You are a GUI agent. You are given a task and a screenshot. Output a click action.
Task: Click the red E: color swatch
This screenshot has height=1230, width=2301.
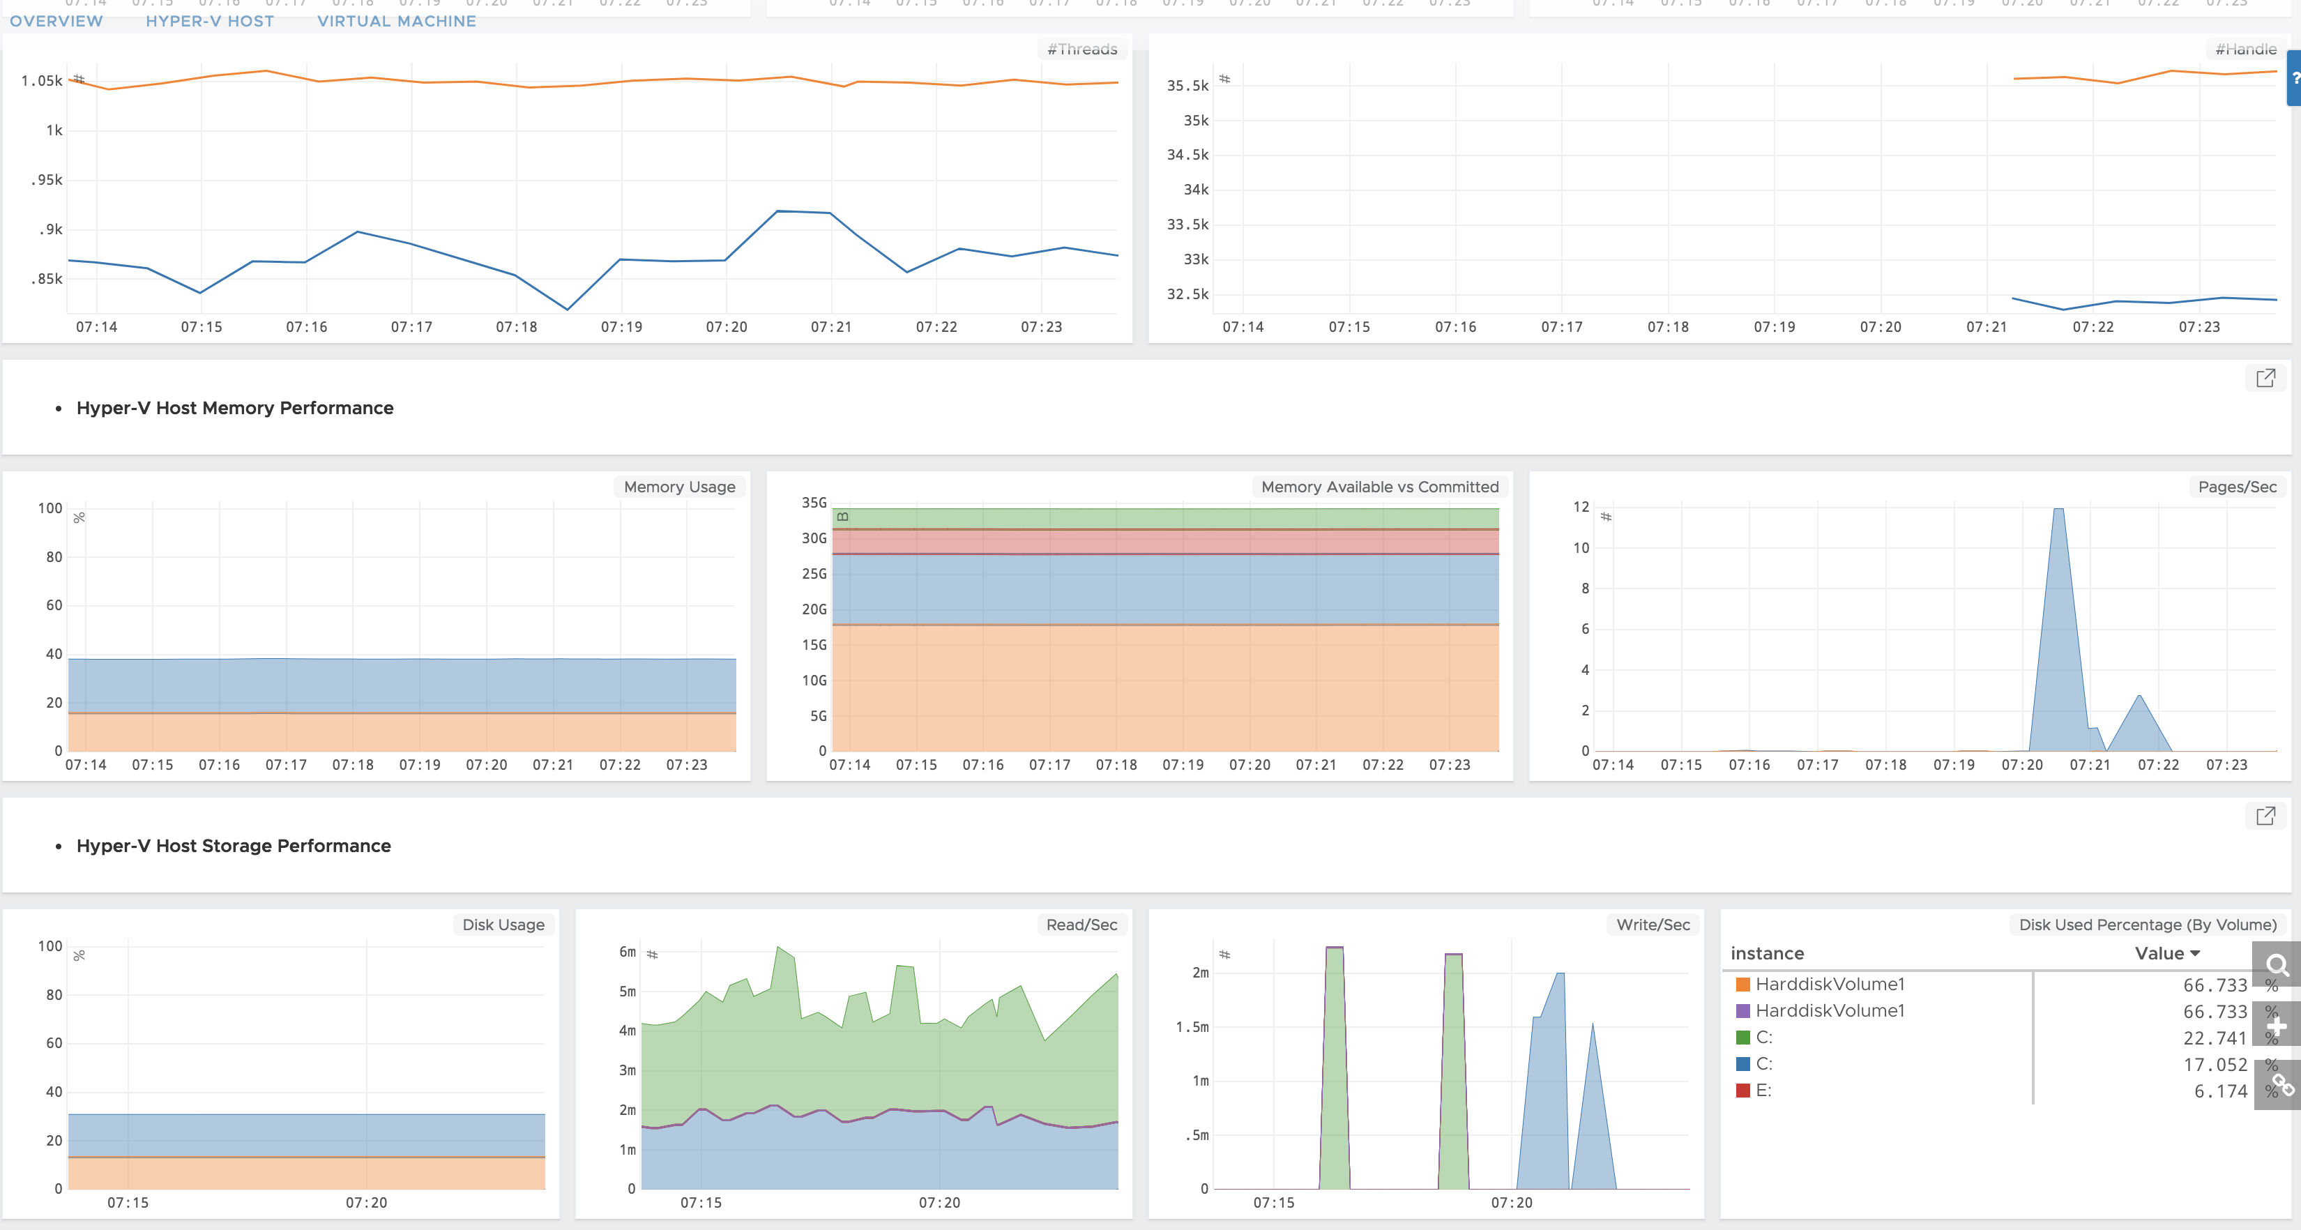[x=1742, y=1091]
